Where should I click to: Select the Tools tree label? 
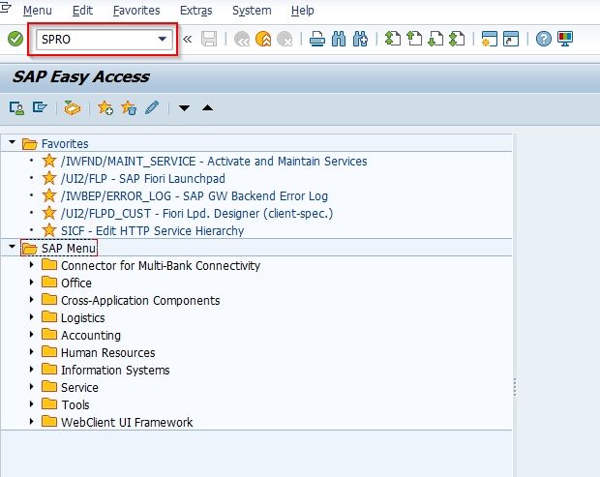click(75, 404)
